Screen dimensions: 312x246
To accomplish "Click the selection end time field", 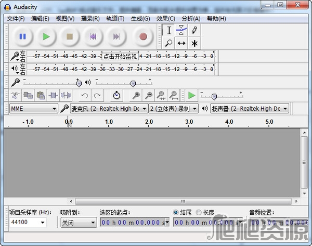I will point(206,222).
